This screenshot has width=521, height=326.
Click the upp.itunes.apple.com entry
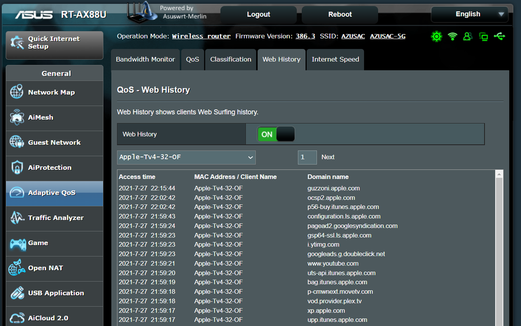pos(337,320)
